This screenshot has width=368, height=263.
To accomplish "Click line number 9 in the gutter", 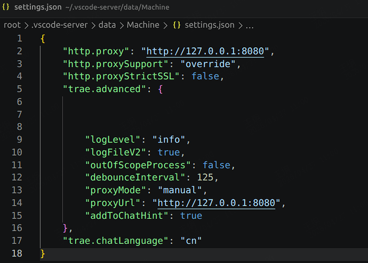I will 20,139.
